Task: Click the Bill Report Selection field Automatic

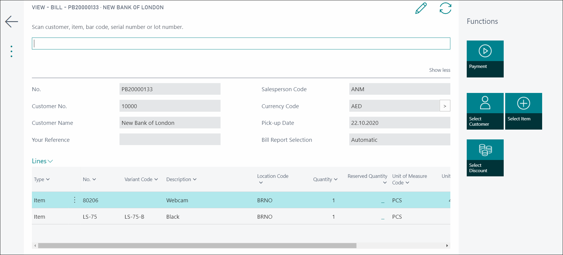Action: pyautogui.click(x=400, y=139)
